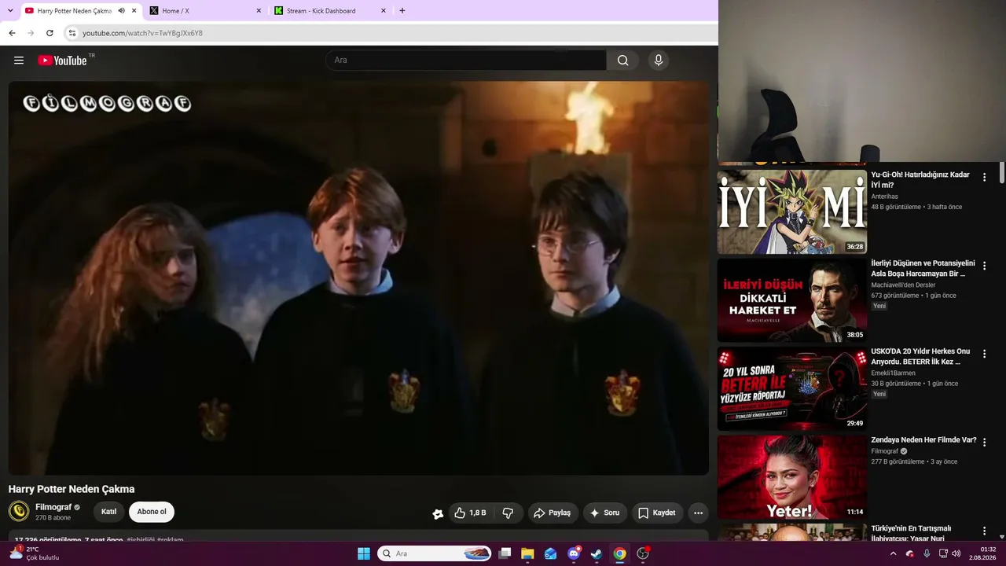Screen dimensions: 1006x566
Task: Click the recommendations sidebar scrollbar
Action: click(x=1002, y=173)
